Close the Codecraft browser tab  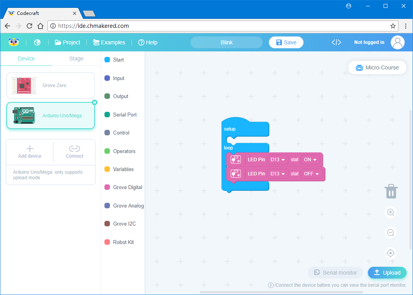[x=75, y=13]
